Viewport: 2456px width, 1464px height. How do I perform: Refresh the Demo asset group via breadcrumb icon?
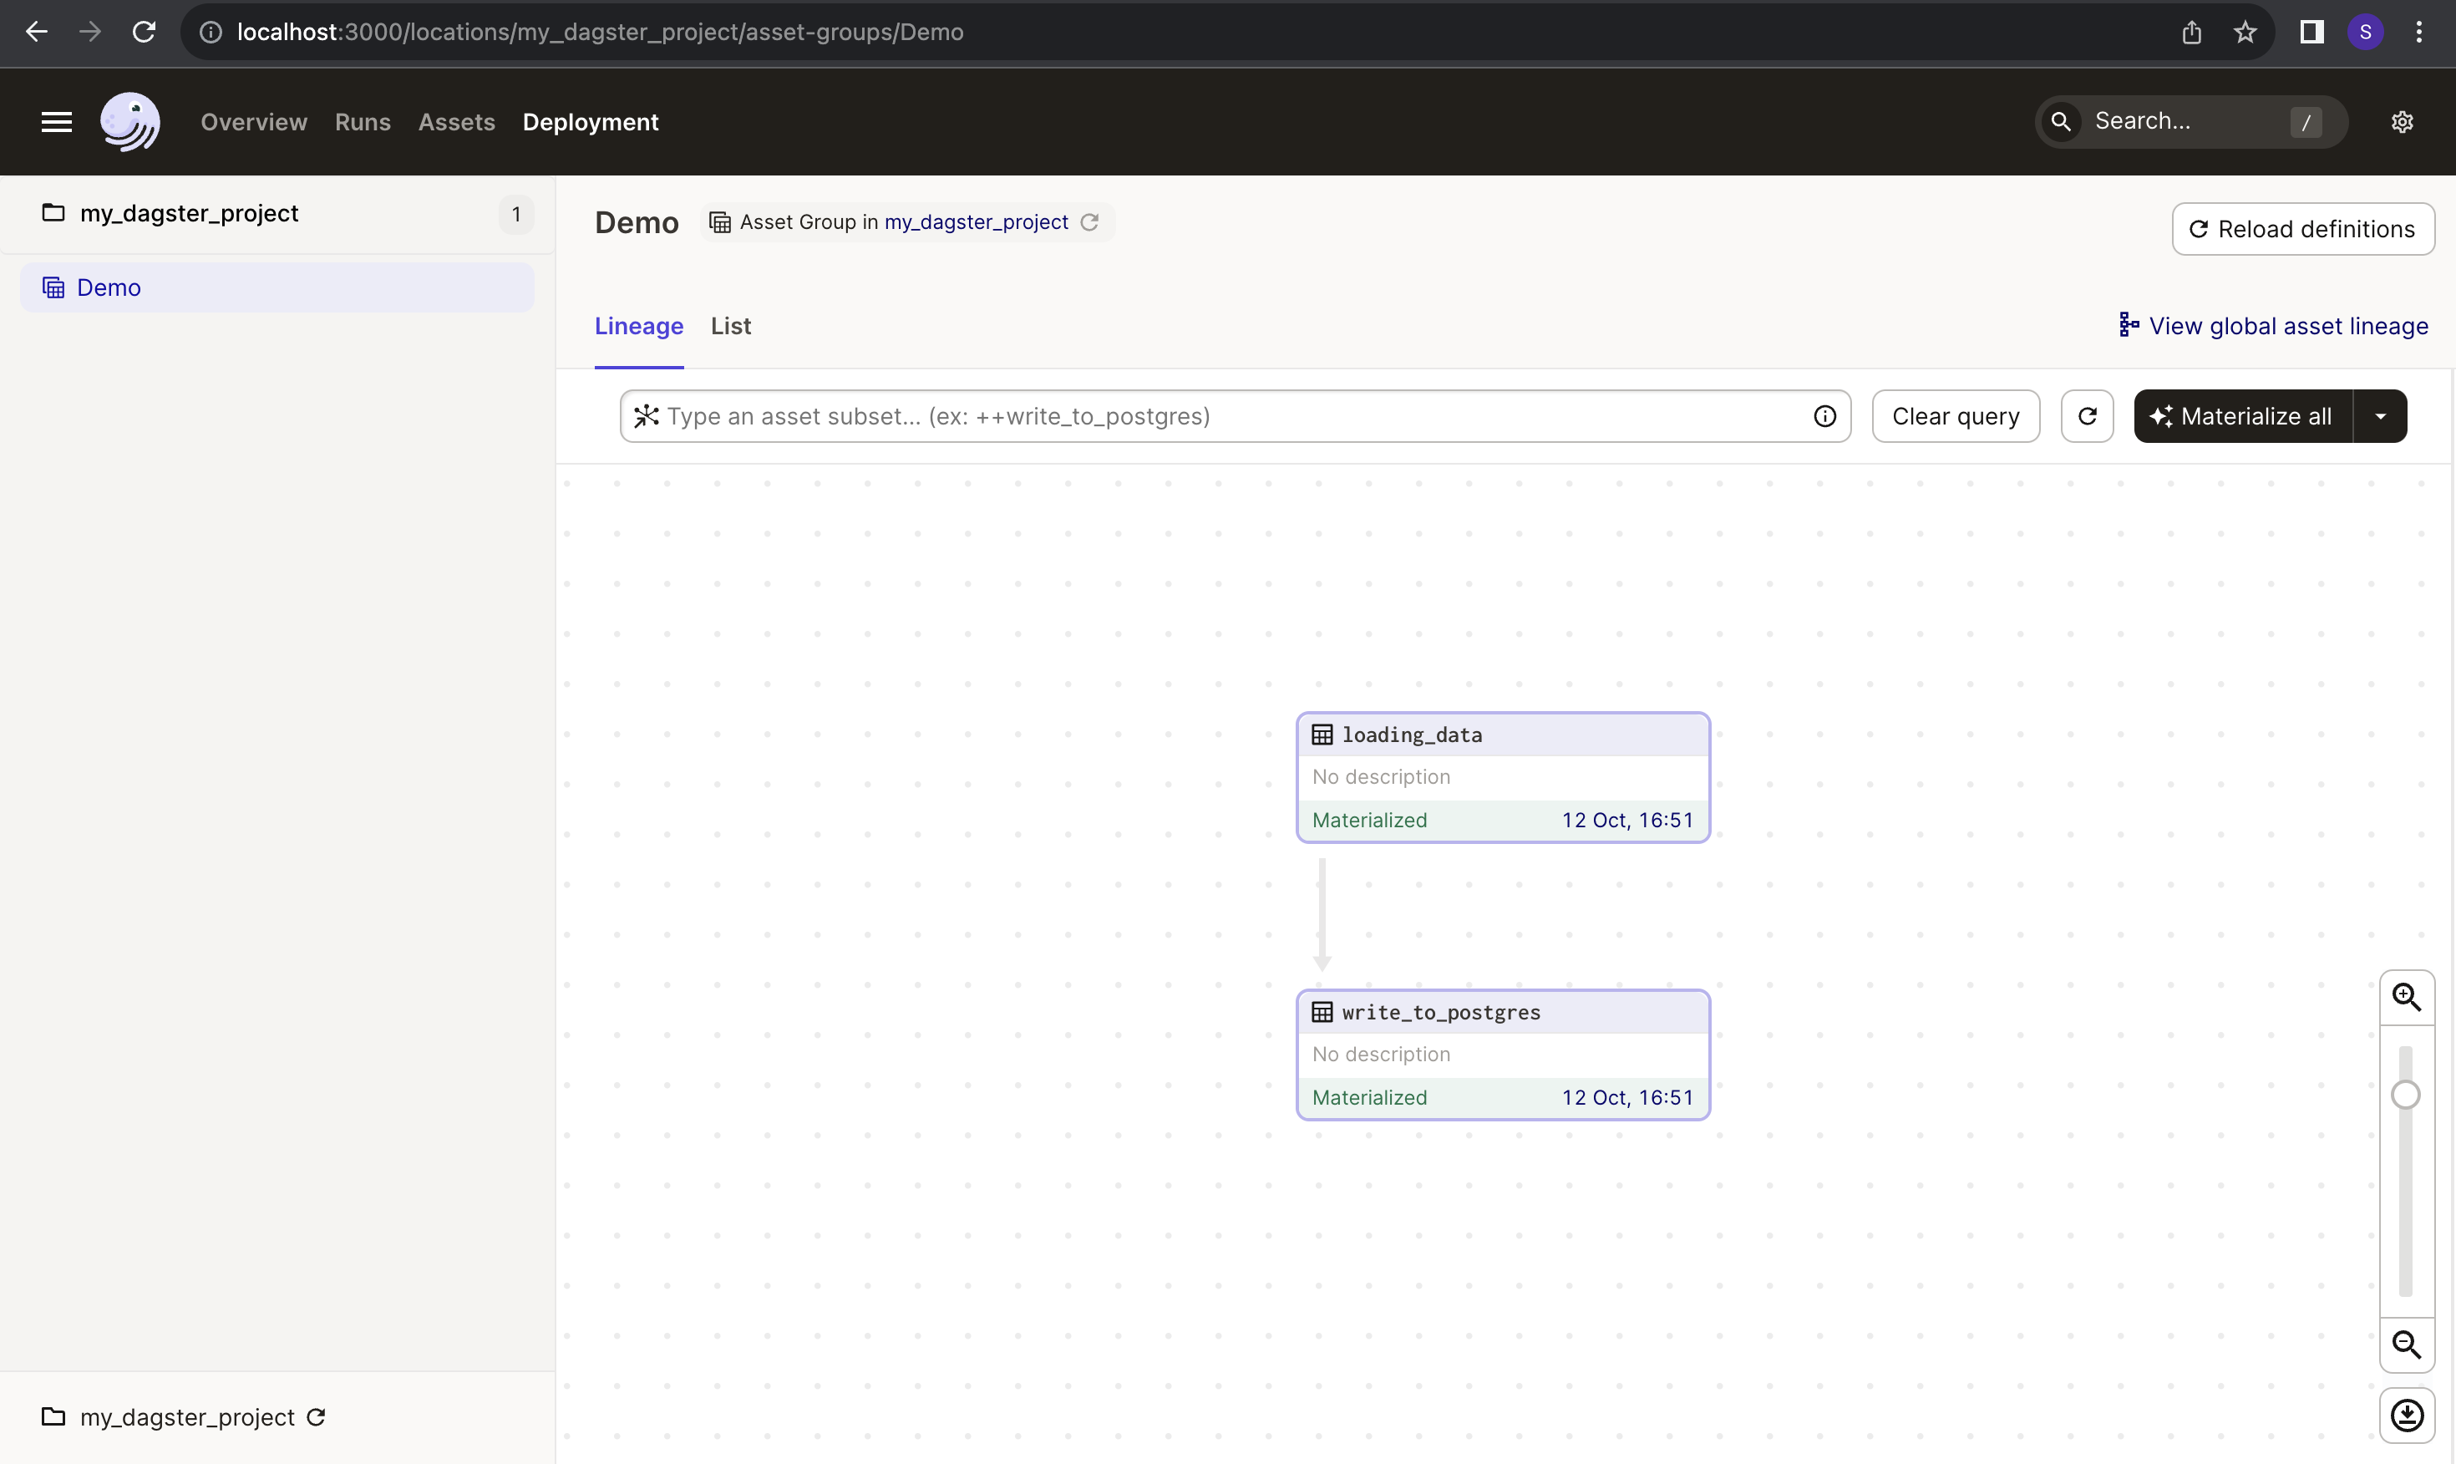1090,222
